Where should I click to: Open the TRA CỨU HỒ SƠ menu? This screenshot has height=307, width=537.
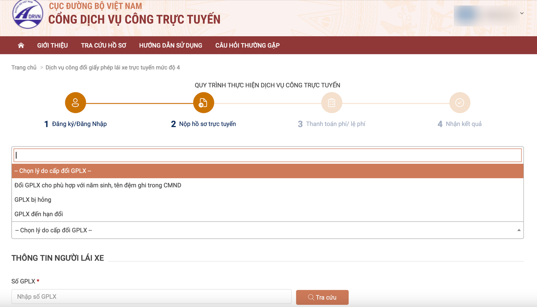pos(104,45)
